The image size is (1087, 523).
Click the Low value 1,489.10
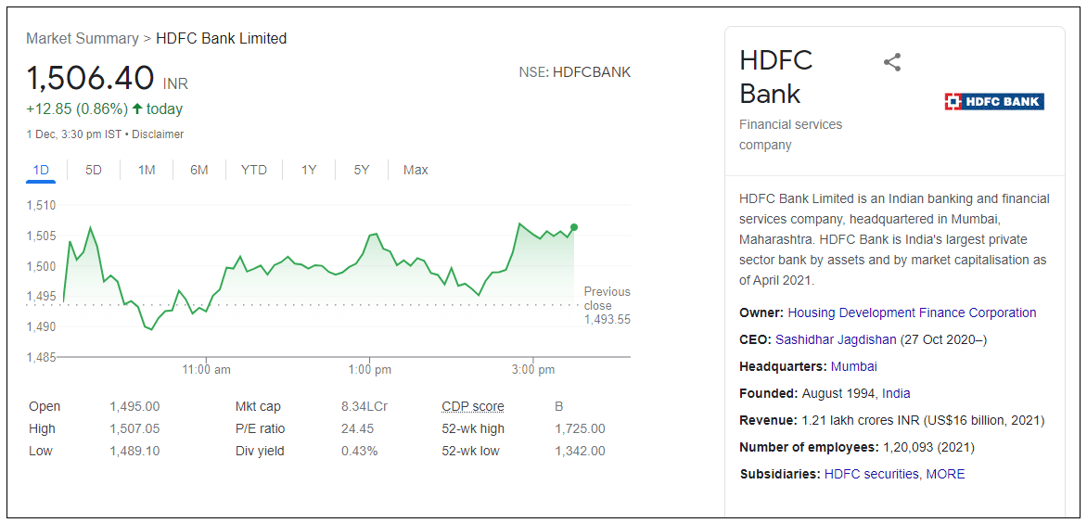coord(134,451)
